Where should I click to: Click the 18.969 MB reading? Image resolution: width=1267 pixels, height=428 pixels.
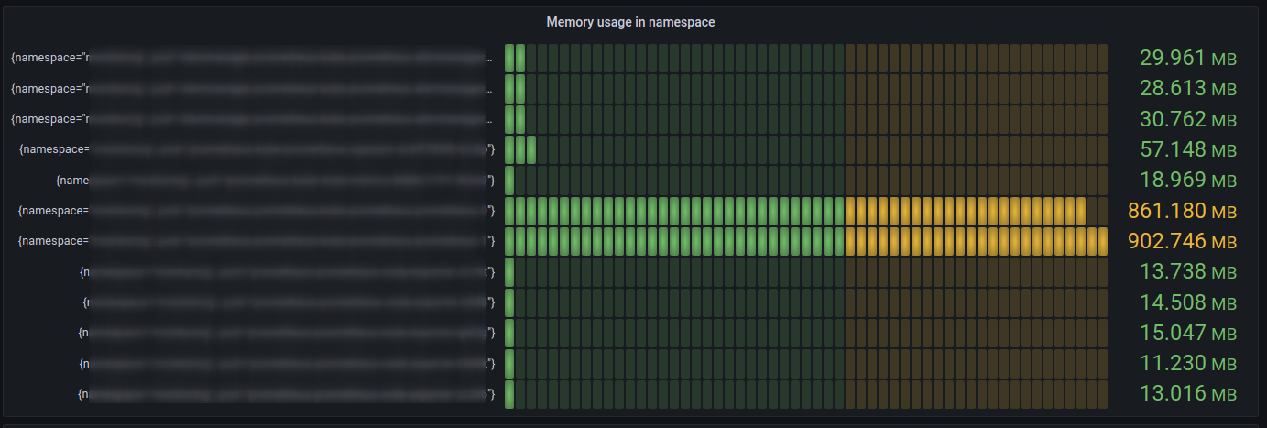(1188, 180)
